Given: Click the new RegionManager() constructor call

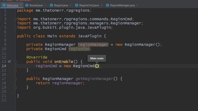Looking at the screenshot, I should [137, 44].
